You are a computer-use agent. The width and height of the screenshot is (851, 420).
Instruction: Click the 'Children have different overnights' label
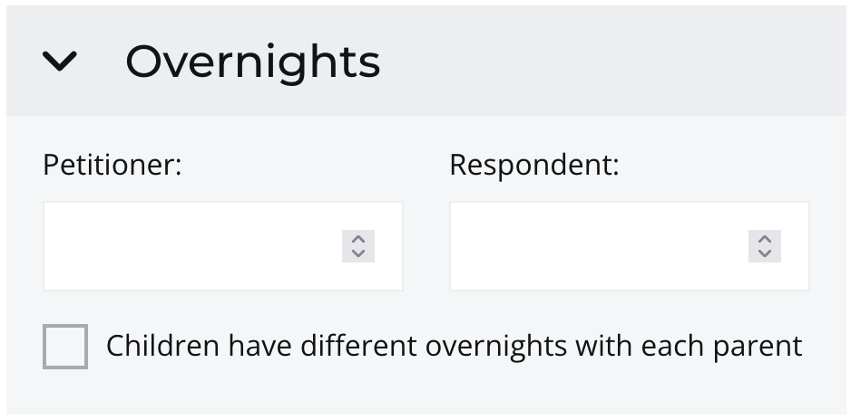(x=454, y=346)
